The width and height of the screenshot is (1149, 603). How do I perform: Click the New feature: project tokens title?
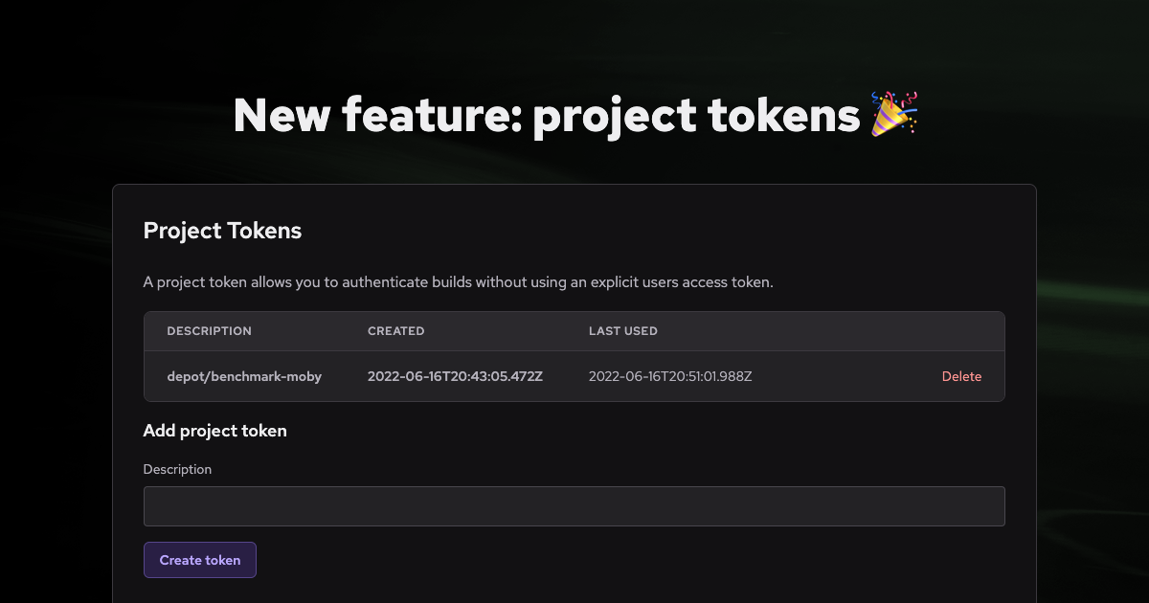[574, 115]
